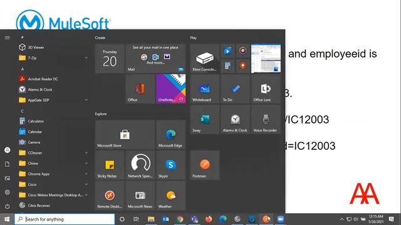The height and width of the screenshot is (225, 401).
Task: Launch Whiteboard tile
Action: coord(205,89)
